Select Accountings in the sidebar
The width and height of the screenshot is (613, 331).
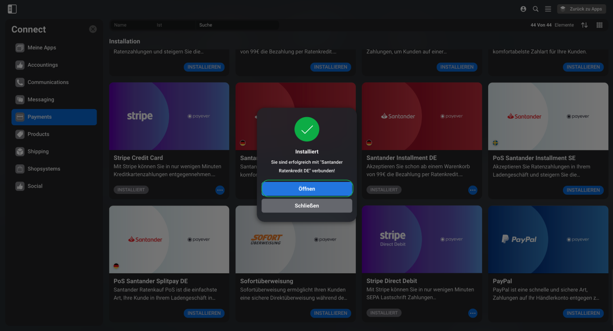pyautogui.click(x=54, y=65)
